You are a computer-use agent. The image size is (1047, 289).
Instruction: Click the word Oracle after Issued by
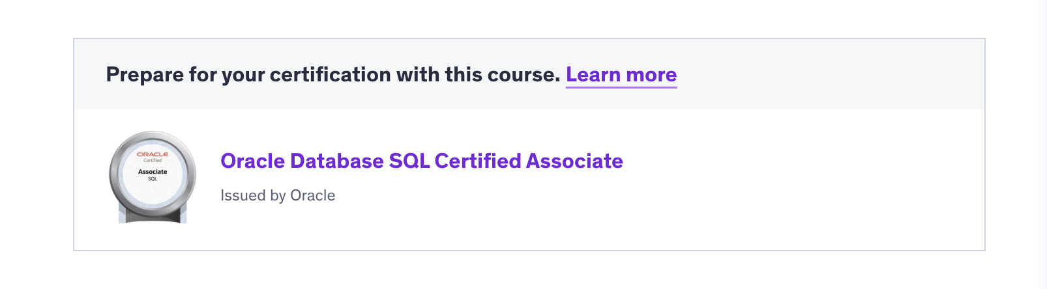click(x=312, y=195)
